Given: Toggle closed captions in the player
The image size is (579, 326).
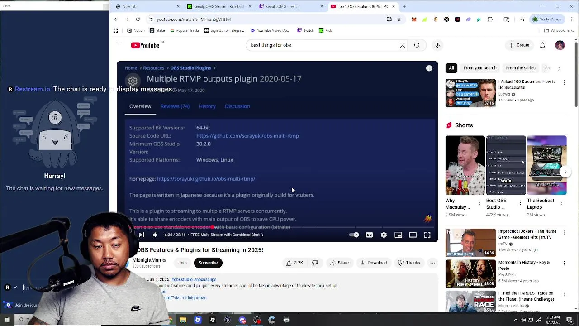Looking at the screenshot, I should (x=369, y=235).
